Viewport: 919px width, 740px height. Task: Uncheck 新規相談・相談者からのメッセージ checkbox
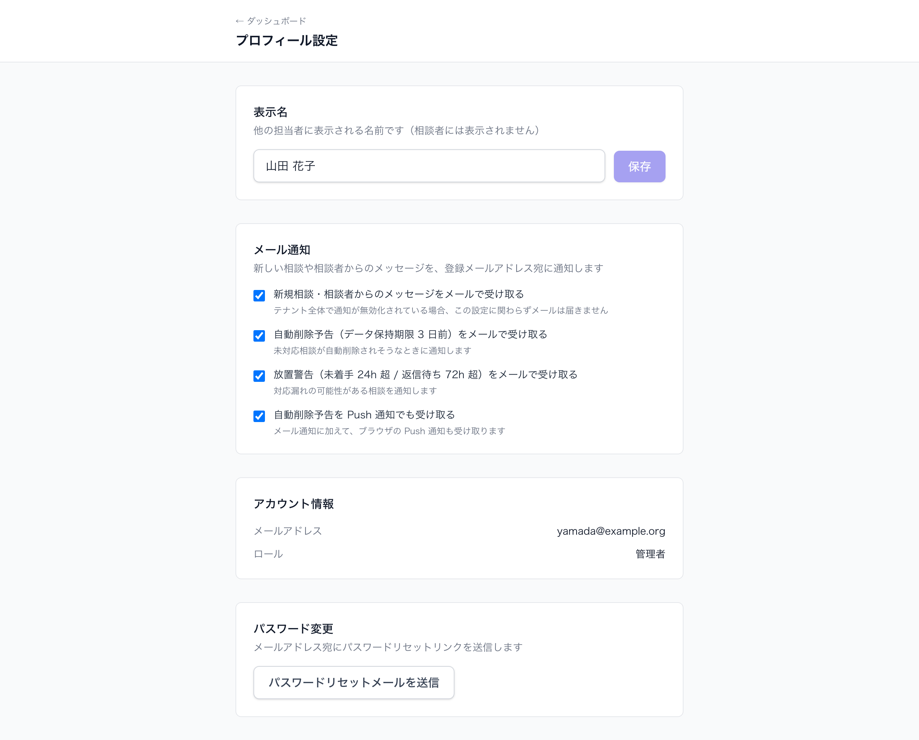tap(259, 295)
